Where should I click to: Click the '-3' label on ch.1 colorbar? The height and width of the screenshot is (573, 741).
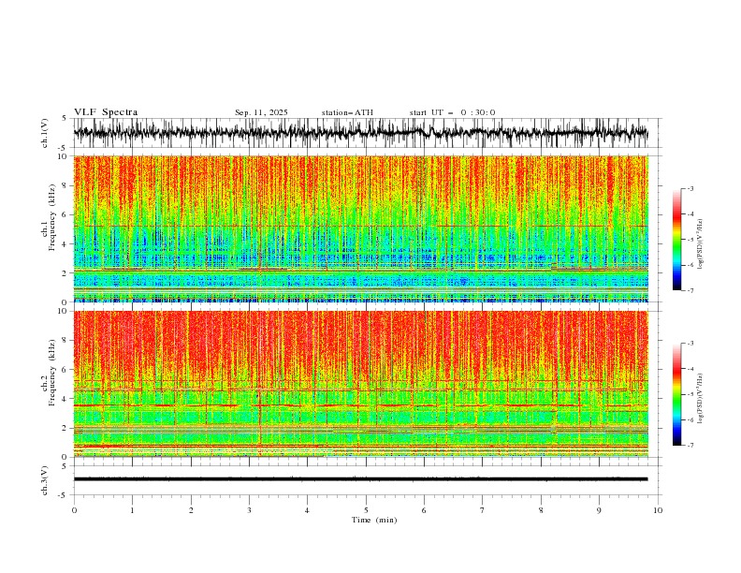click(690, 188)
